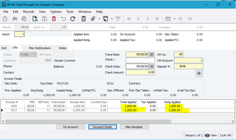Open the Records menu
236x140 pixels.
(29, 12)
